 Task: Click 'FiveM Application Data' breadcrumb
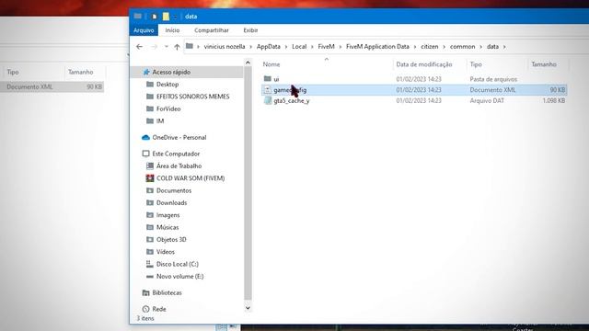coord(377,47)
